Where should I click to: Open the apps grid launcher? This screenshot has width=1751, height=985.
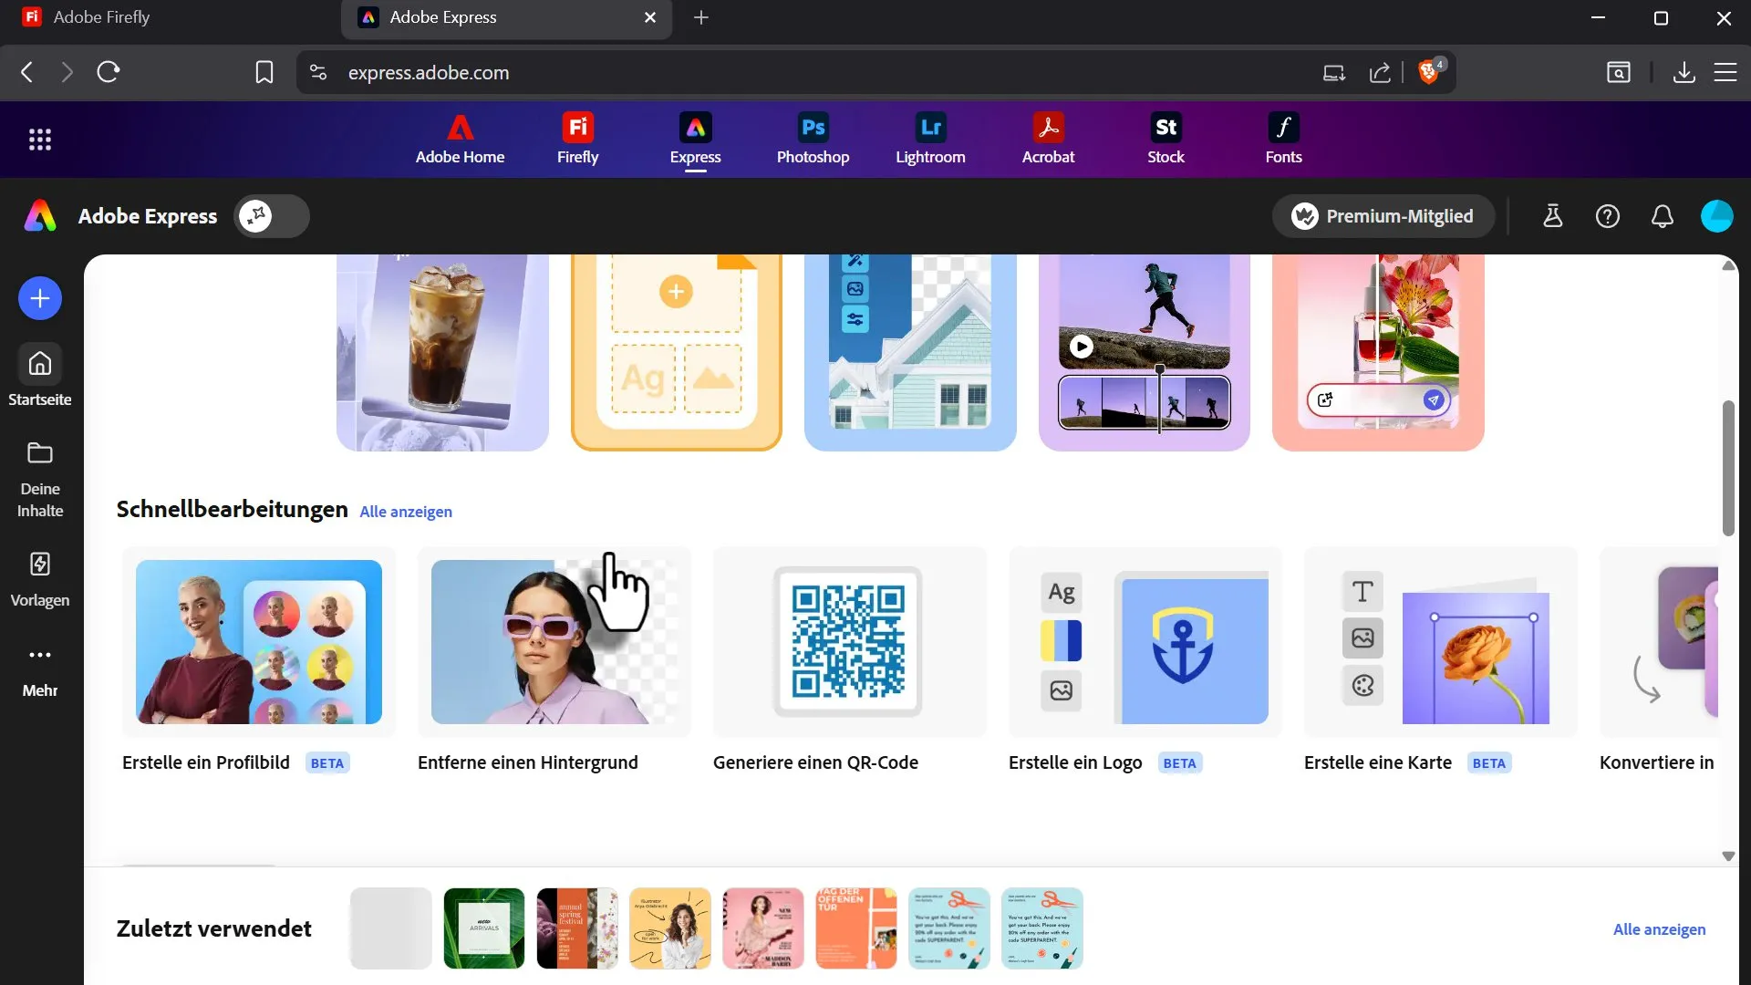40,140
